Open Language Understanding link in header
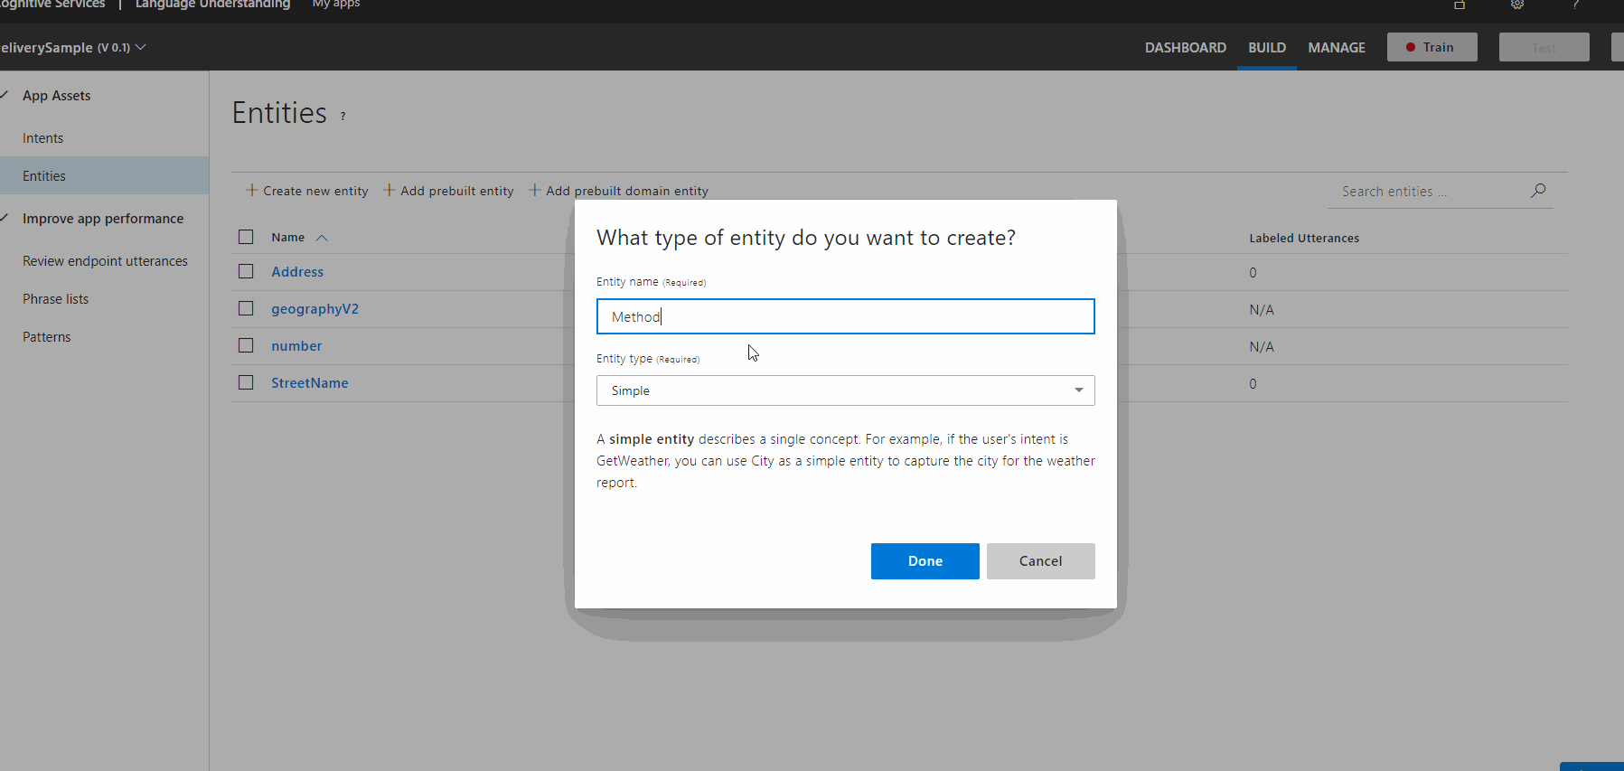This screenshot has height=771, width=1624. click(x=212, y=4)
